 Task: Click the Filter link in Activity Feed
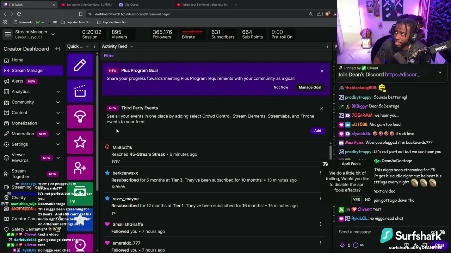pos(109,56)
